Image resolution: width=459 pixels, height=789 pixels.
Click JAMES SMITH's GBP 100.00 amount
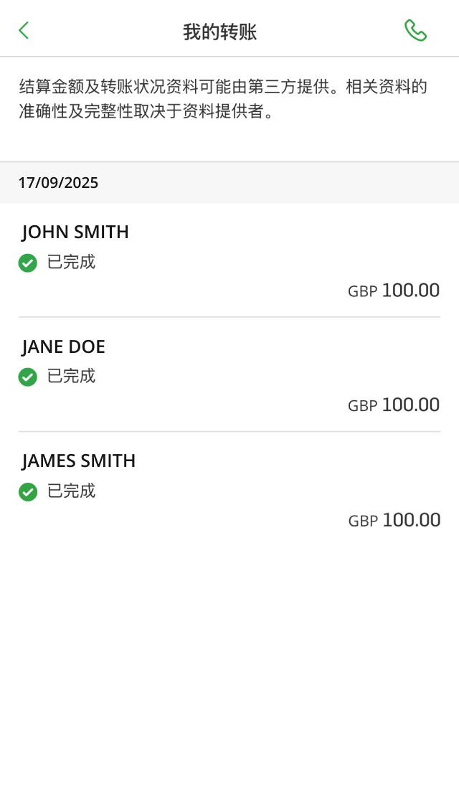pos(411,520)
